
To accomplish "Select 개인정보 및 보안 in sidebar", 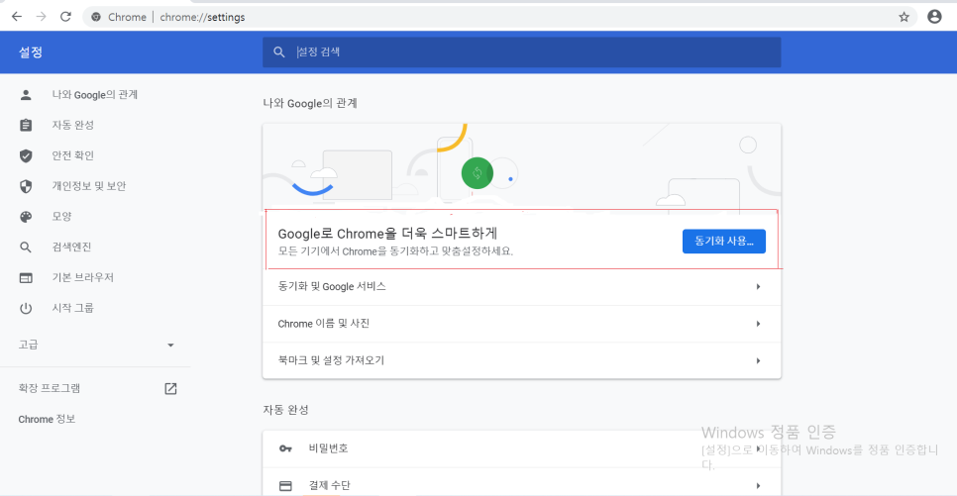I will (x=88, y=186).
